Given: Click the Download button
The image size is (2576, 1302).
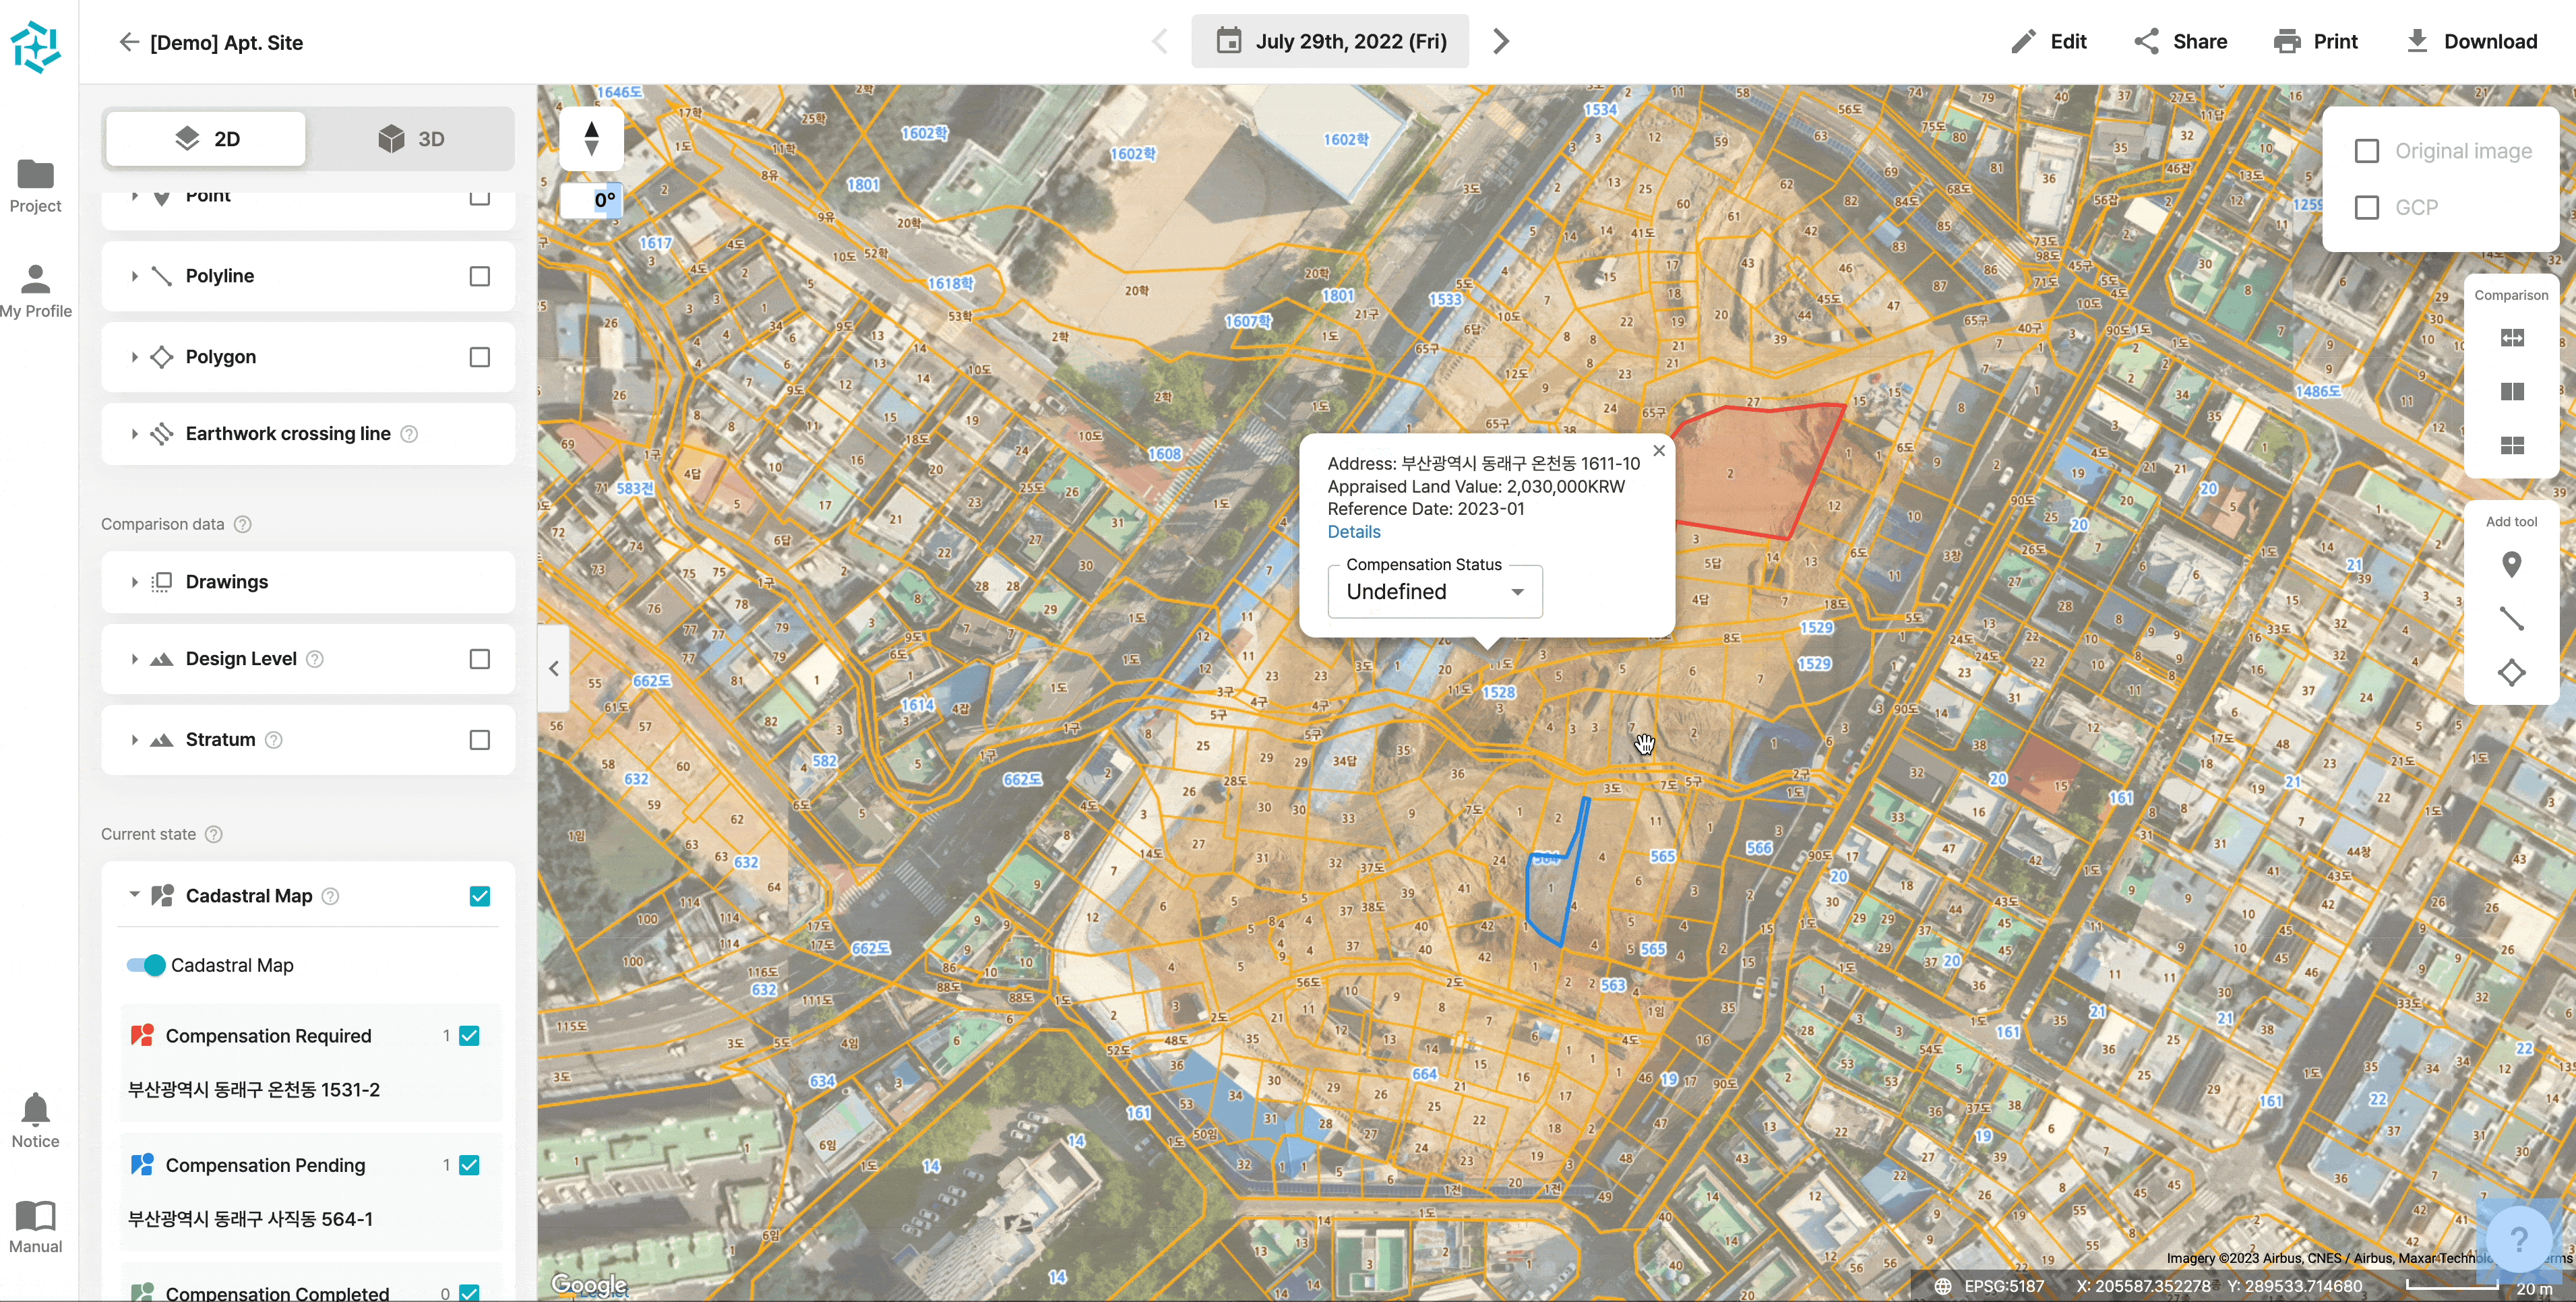Looking at the screenshot, I should tap(2472, 42).
